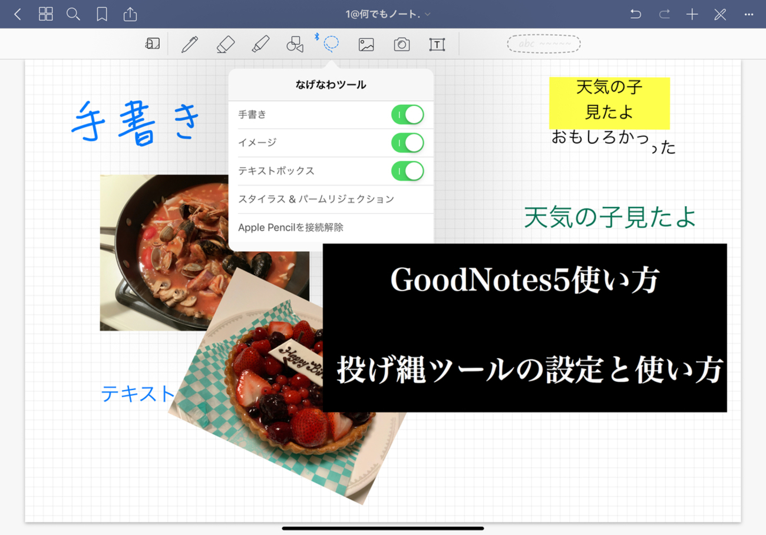Image resolution: width=766 pixels, height=535 pixels.
Task: Select the Pen tool
Action: point(189,44)
